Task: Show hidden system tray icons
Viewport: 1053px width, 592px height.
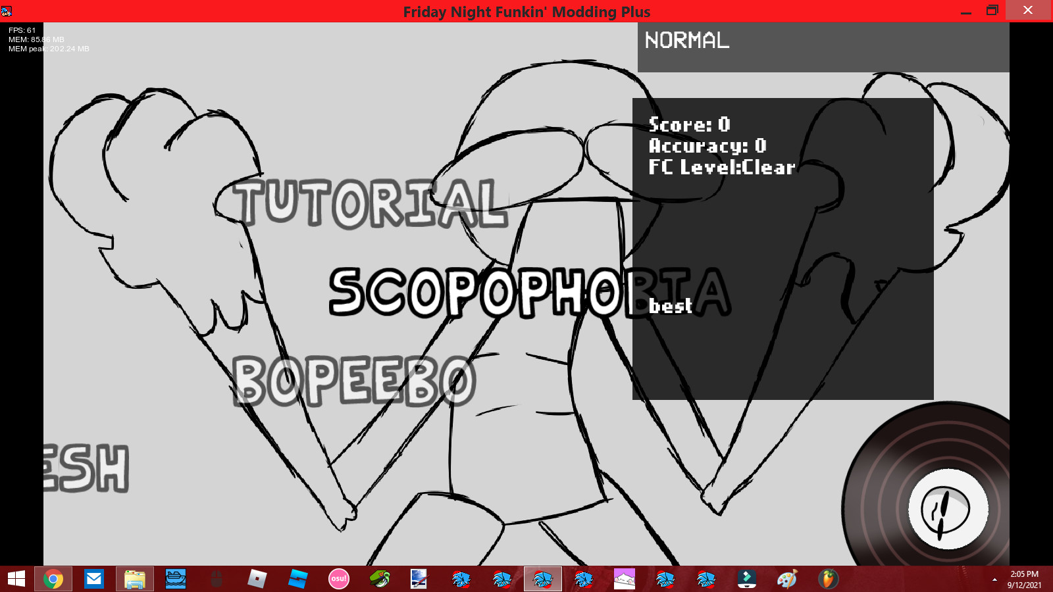Action: [994, 580]
